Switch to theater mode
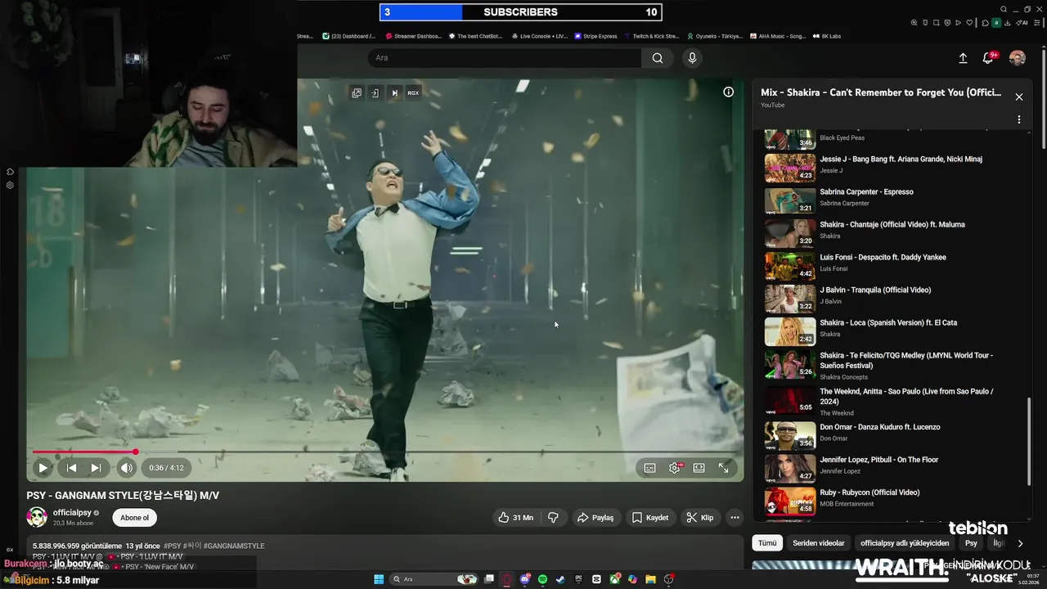The image size is (1047, 589). [x=699, y=468]
